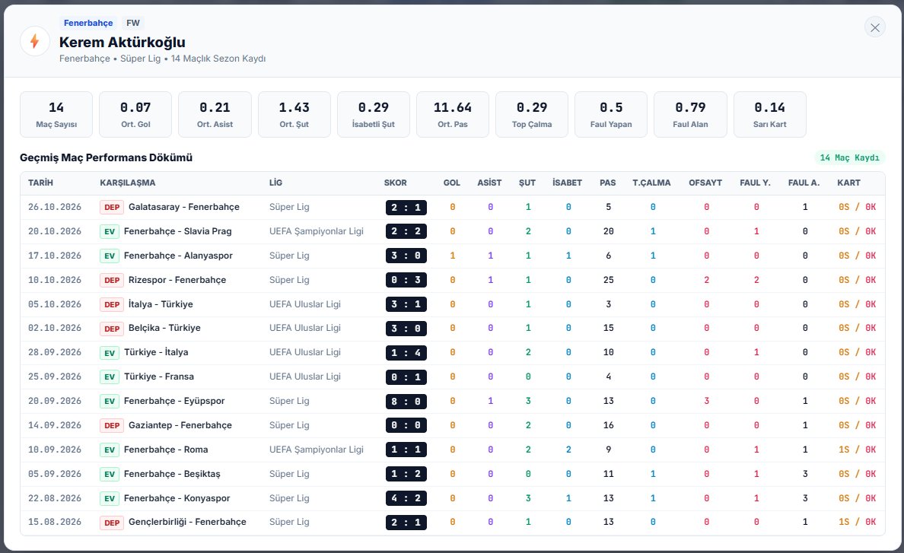Click the orange lightning bolt icon
The width and height of the screenshot is (904, 553).
[34, 41]
